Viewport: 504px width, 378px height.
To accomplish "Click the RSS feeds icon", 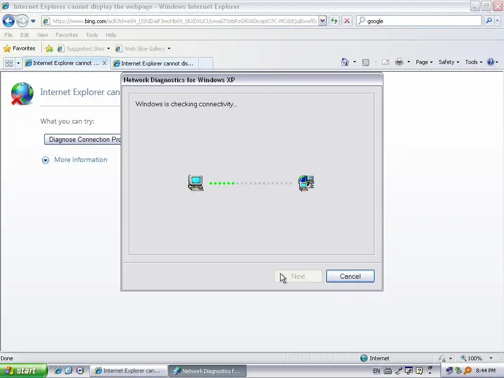I will (366, 63).
